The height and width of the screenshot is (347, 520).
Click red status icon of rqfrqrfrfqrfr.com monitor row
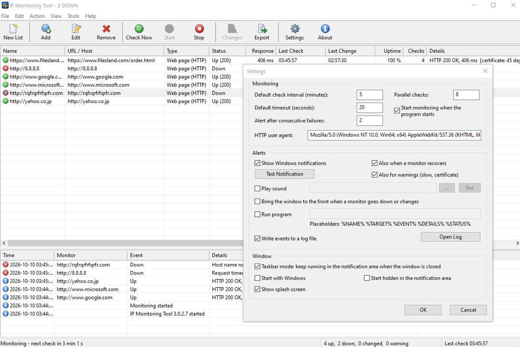[x=6, y=93]
